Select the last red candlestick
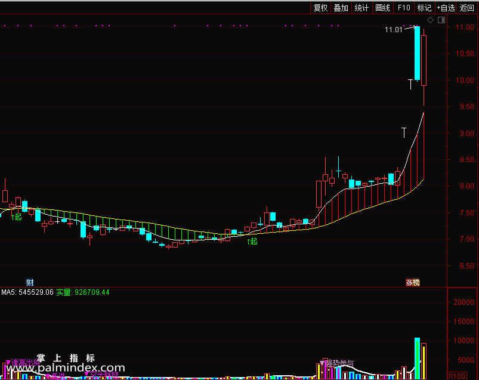 [424, 60]
